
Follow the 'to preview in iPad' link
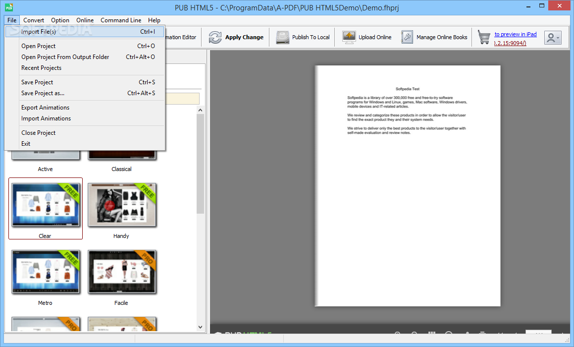(516, 34)
